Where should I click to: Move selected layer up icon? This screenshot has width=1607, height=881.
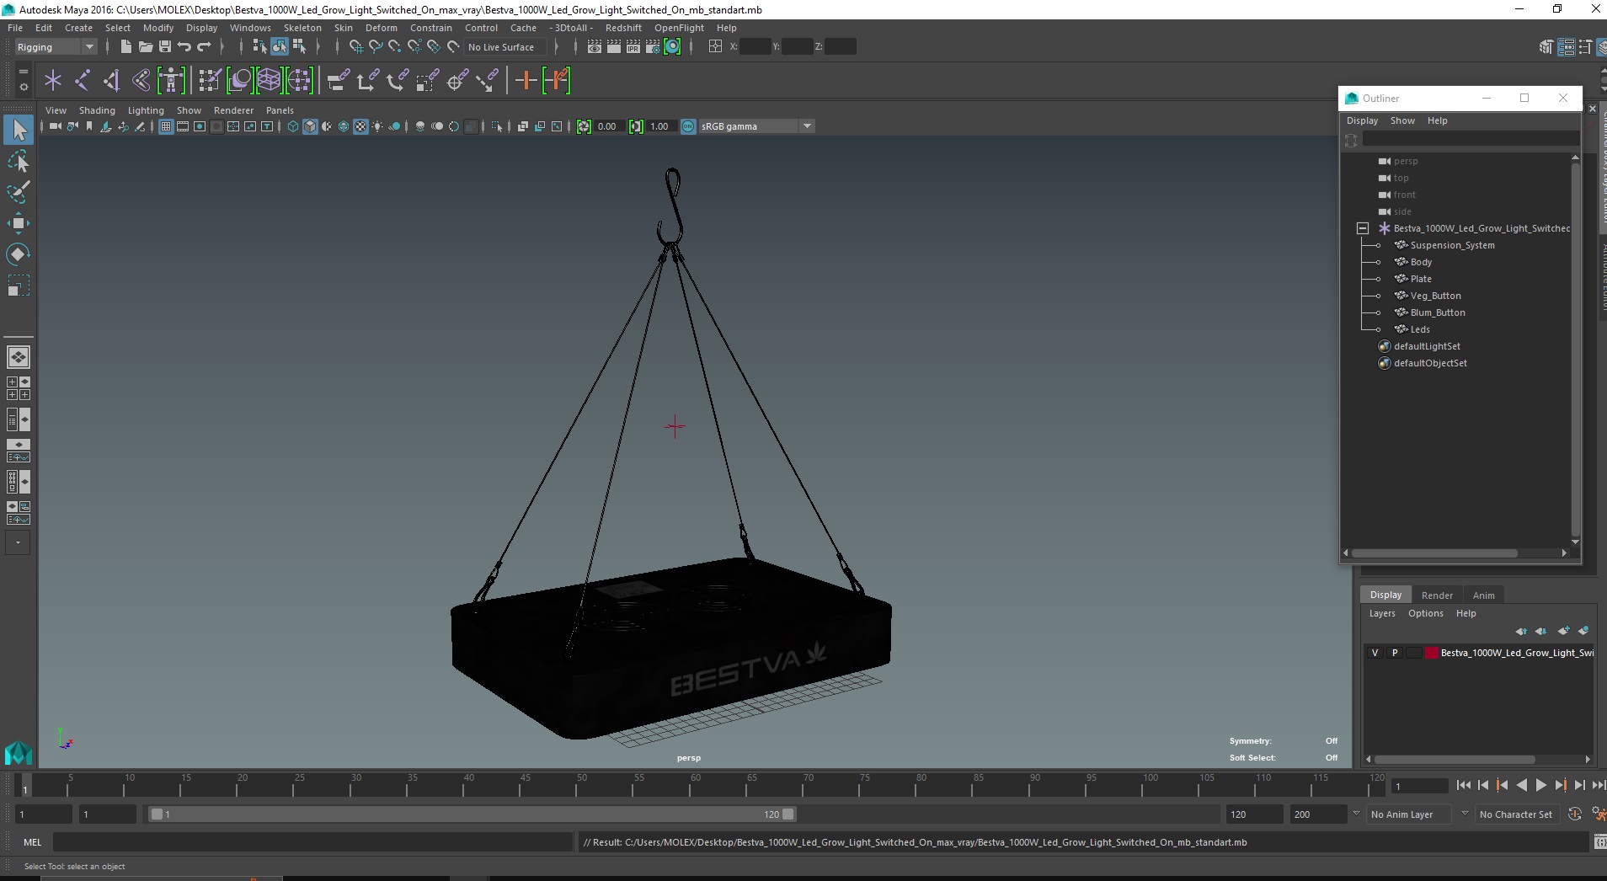[1521, 631]
